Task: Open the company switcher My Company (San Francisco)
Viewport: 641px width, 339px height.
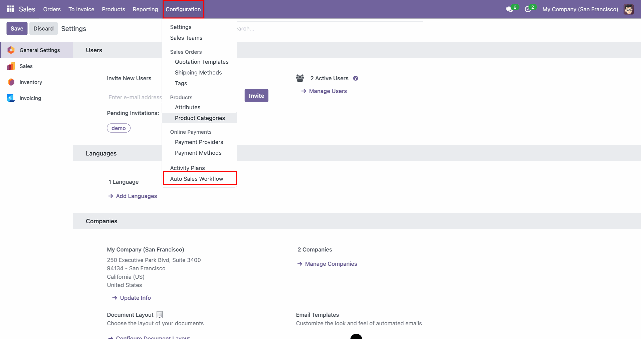Action: click(x=580, y=9)
